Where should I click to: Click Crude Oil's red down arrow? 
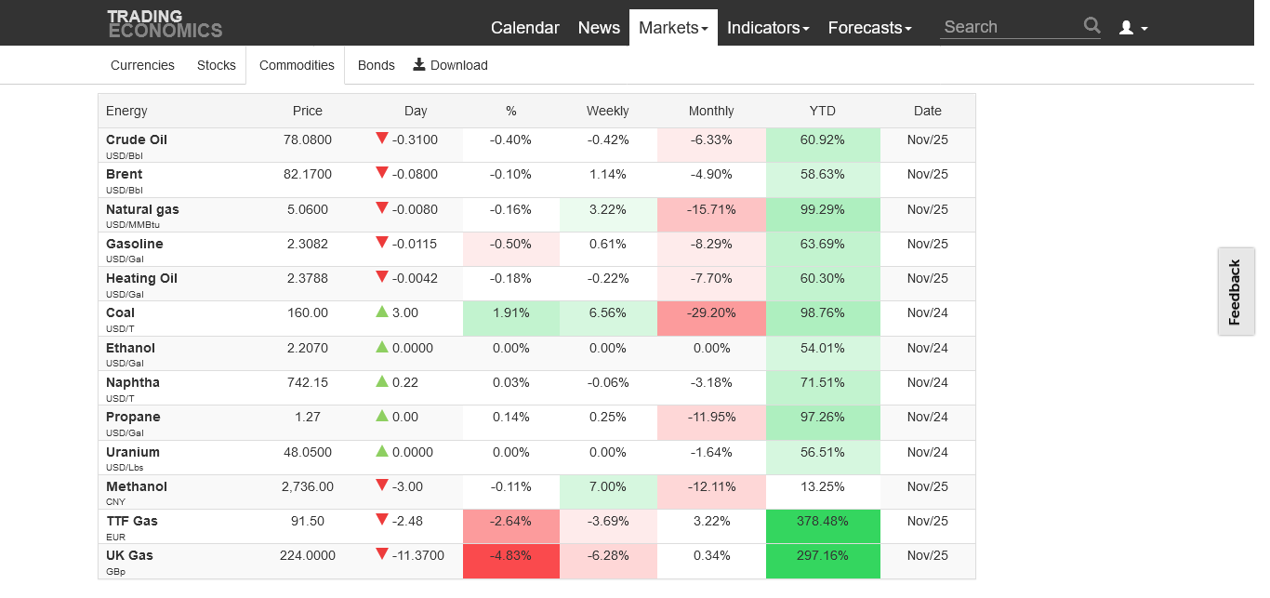[381, 139]
